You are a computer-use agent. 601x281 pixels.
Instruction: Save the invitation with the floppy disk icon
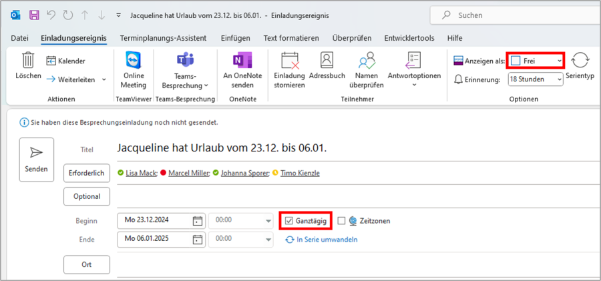[35, 15]
